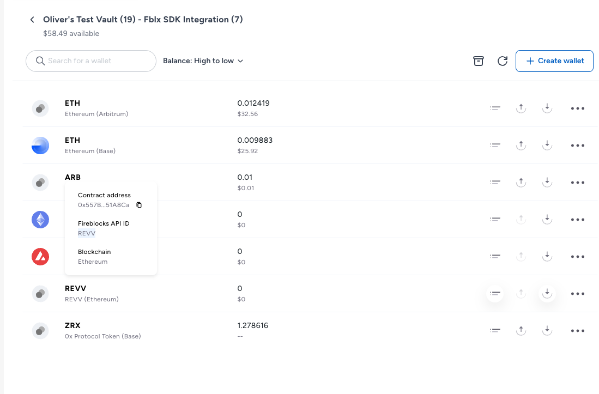Open list-details icon in Ethereum-diamond-logo row
This screenshot has width=599, height=394.
(495, 220)
